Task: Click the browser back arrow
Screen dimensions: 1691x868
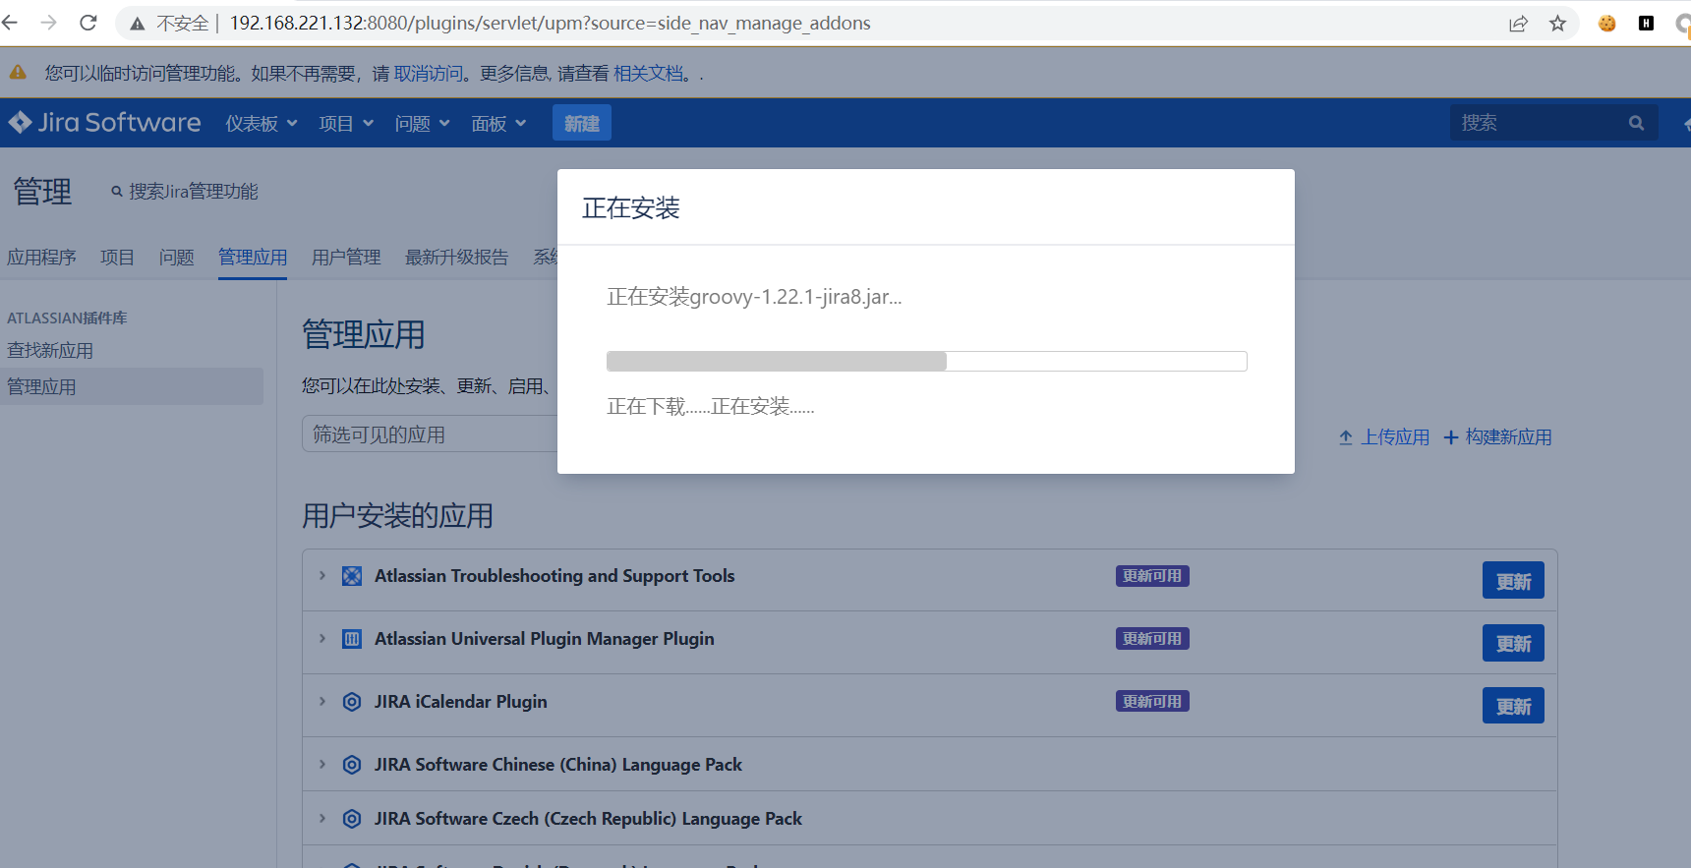Action: [10, 23]
